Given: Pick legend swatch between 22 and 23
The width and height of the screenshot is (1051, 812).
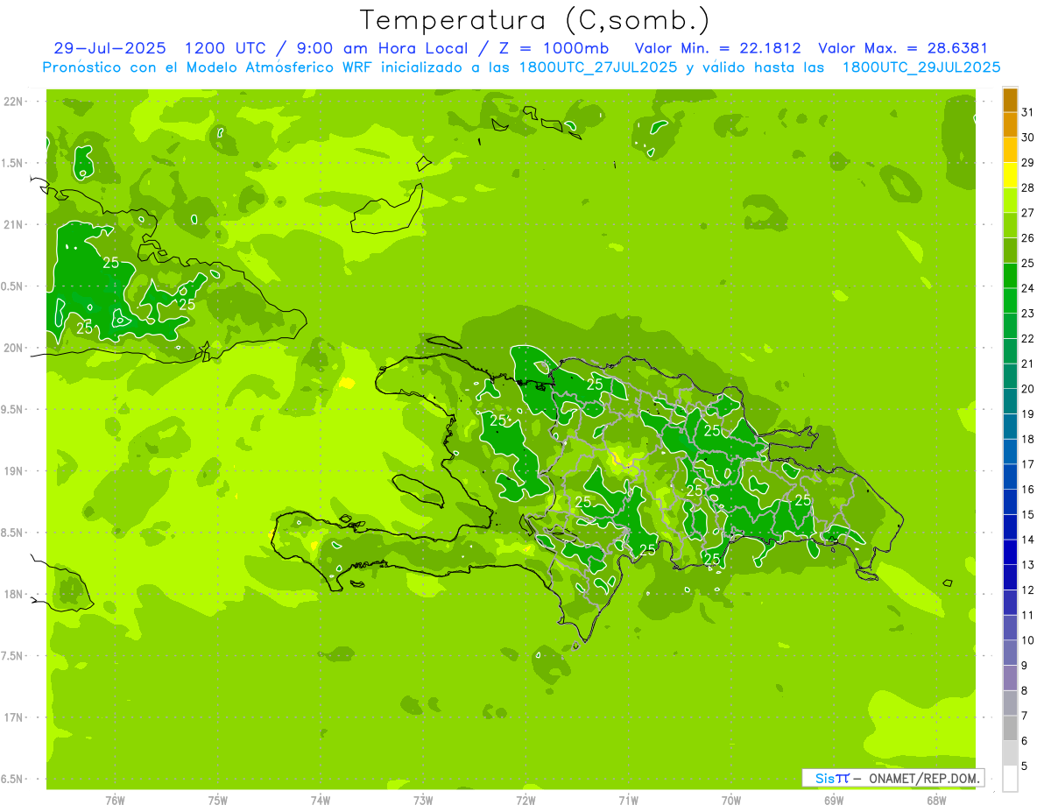Looking at the screenshot, I should coord(1010,326).
